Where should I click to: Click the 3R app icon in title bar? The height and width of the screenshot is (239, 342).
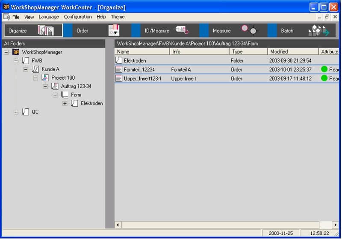pyautogui.click(x=6, y=7)
